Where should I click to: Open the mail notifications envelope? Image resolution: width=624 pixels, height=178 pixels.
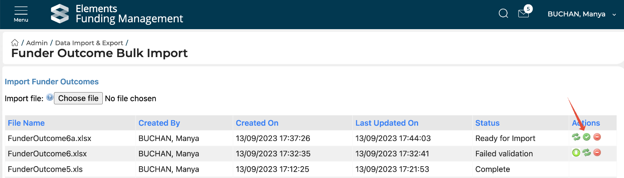524,14
